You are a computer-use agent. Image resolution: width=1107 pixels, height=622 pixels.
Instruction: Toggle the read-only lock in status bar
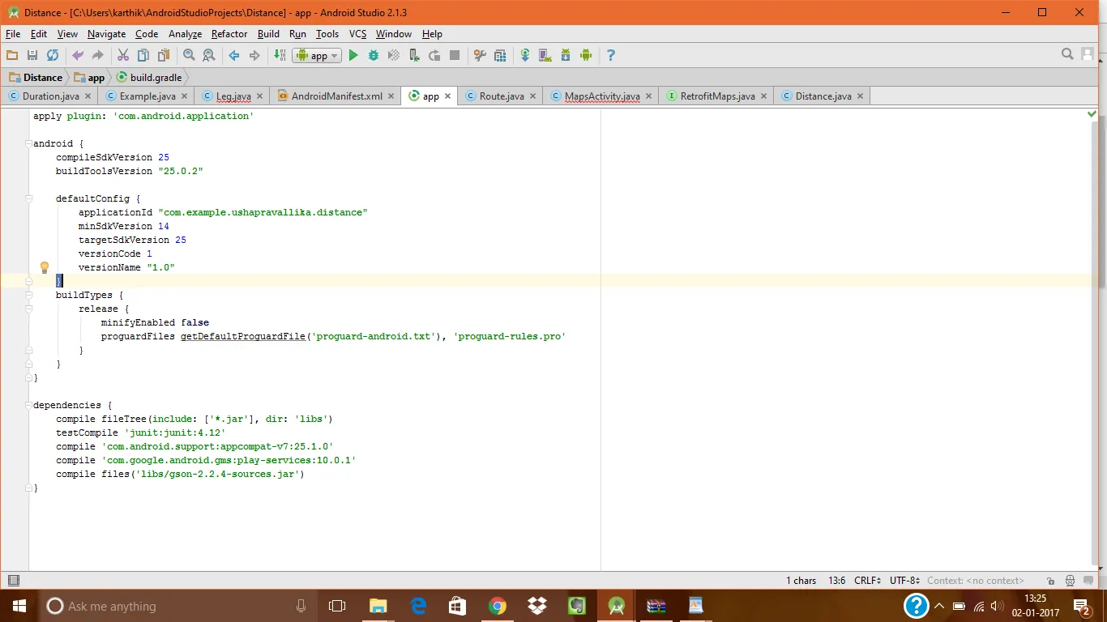click(x=1050, y=581)
